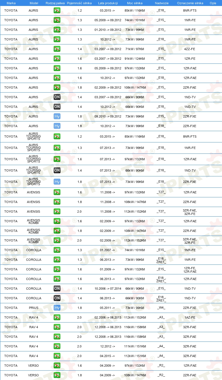
Task: Click diesel ON icon for COROLLA 06.2013 row
Action: (57, 298)
